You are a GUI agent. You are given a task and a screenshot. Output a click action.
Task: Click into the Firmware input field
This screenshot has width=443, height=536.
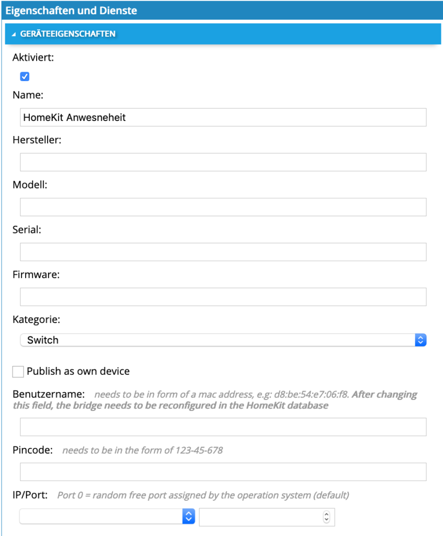pos(223,297)
